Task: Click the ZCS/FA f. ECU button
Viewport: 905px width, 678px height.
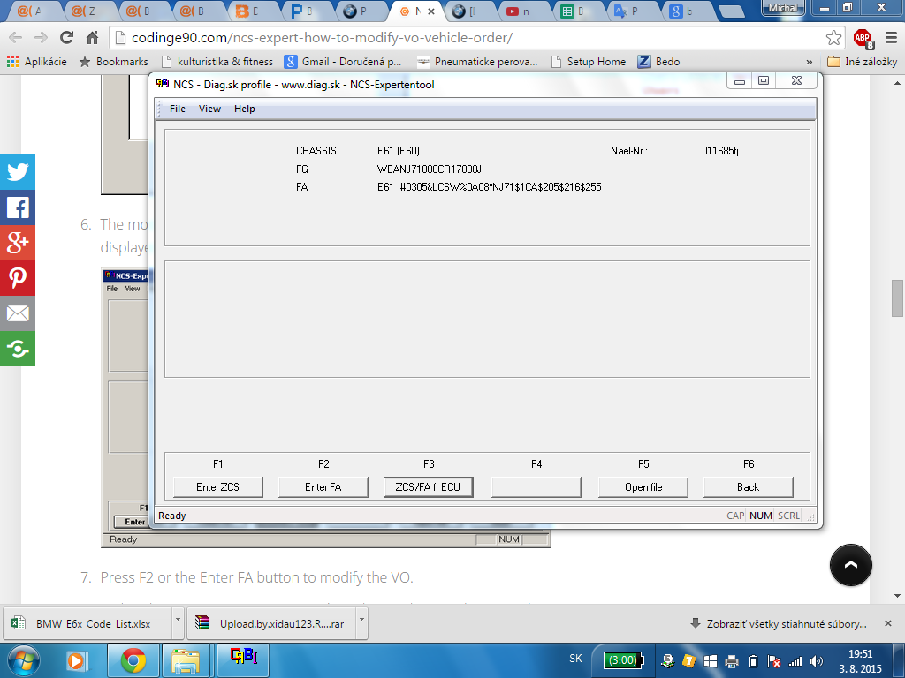Action: click(x=429, y=486)
